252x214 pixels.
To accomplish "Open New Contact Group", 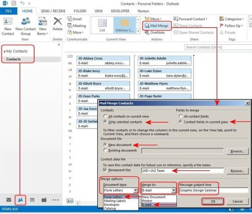I will pos(26,27).
